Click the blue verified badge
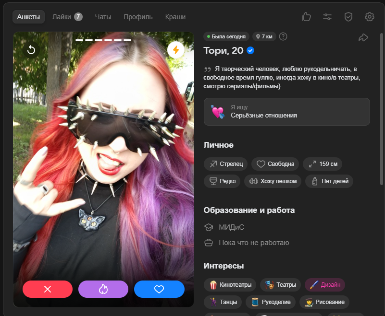385x316 pixels. click(250, 50)
